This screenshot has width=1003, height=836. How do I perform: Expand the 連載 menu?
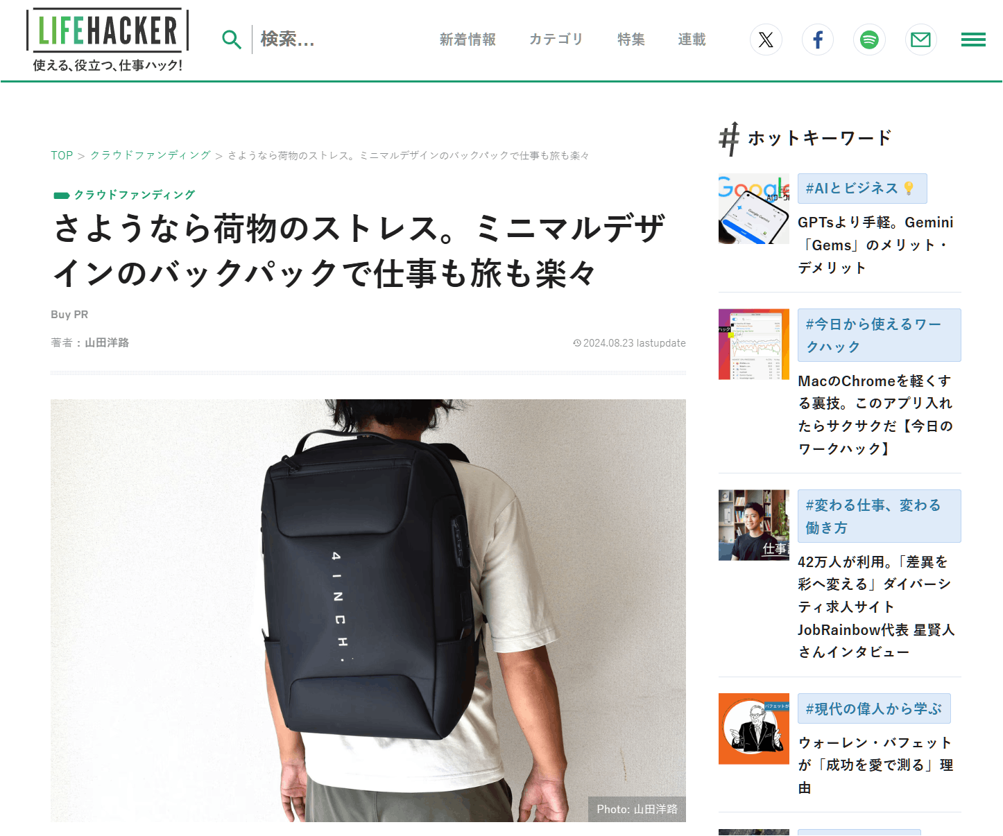pos(692,40)
